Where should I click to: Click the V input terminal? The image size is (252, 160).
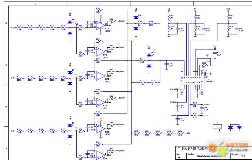[x=12, y=78]
